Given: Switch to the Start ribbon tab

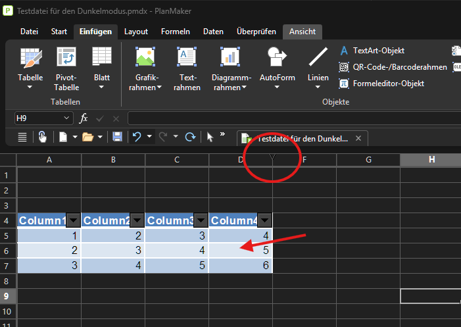Looking at the screenshot, I should [x=59, y=32].
